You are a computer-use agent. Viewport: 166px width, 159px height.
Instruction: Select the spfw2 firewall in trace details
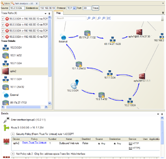tap(24, 71)
